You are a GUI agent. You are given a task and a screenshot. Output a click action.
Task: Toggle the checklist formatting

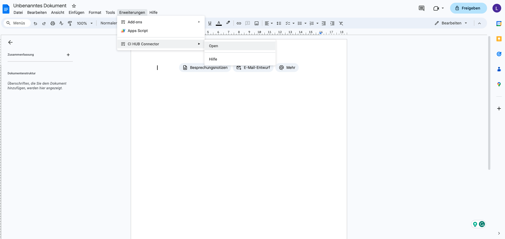[x=288, y=23]
